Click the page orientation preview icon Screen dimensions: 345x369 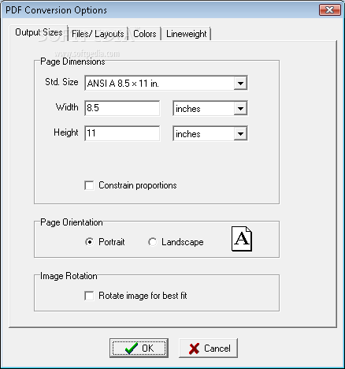point(242,239)
